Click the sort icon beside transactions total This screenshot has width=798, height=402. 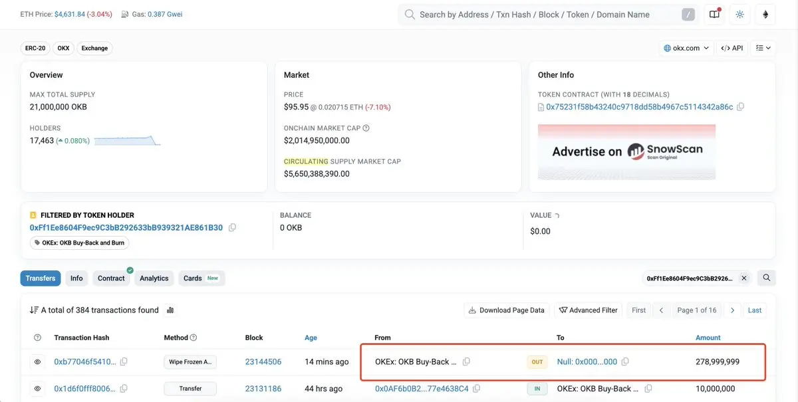point(34,310)
